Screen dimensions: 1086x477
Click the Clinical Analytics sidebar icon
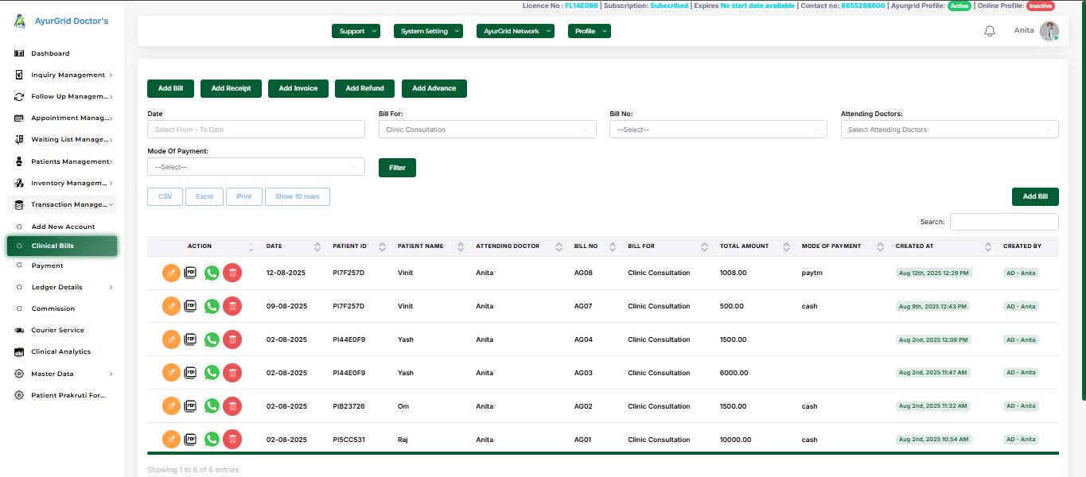pos(18,351)
